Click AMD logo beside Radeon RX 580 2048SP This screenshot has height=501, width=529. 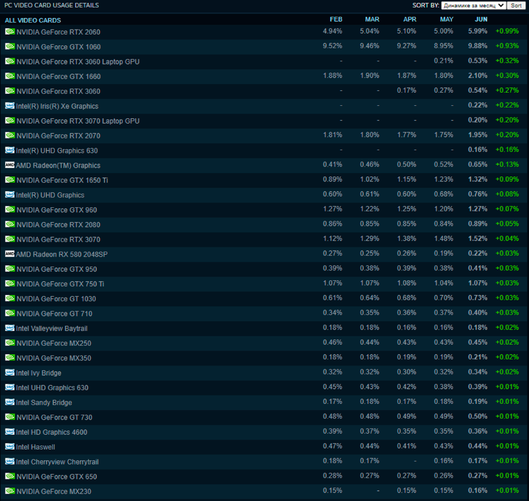click(x=10, y=254)
